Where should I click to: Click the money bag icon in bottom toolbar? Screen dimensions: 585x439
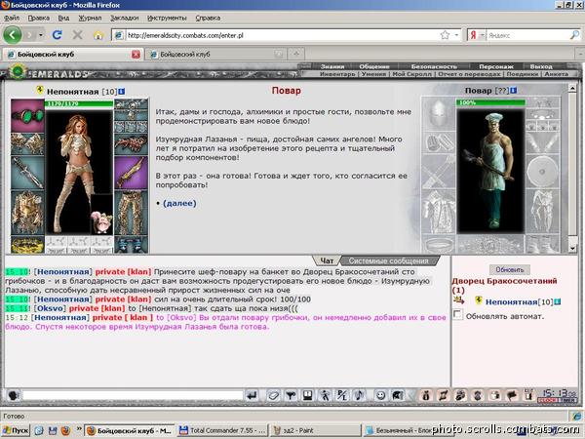[x=426, y=395]
